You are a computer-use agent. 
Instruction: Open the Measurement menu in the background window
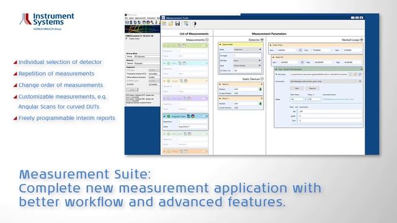140,18
